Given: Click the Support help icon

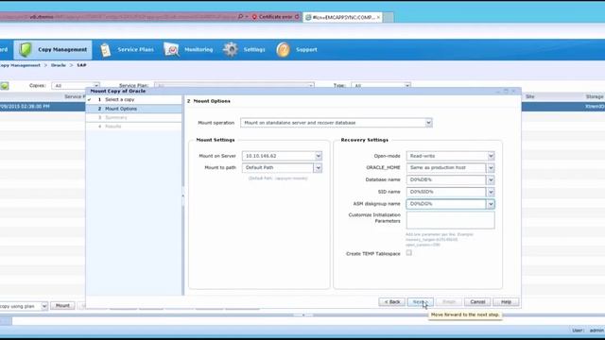Looking at the screenshot, I should click(283, 50).
